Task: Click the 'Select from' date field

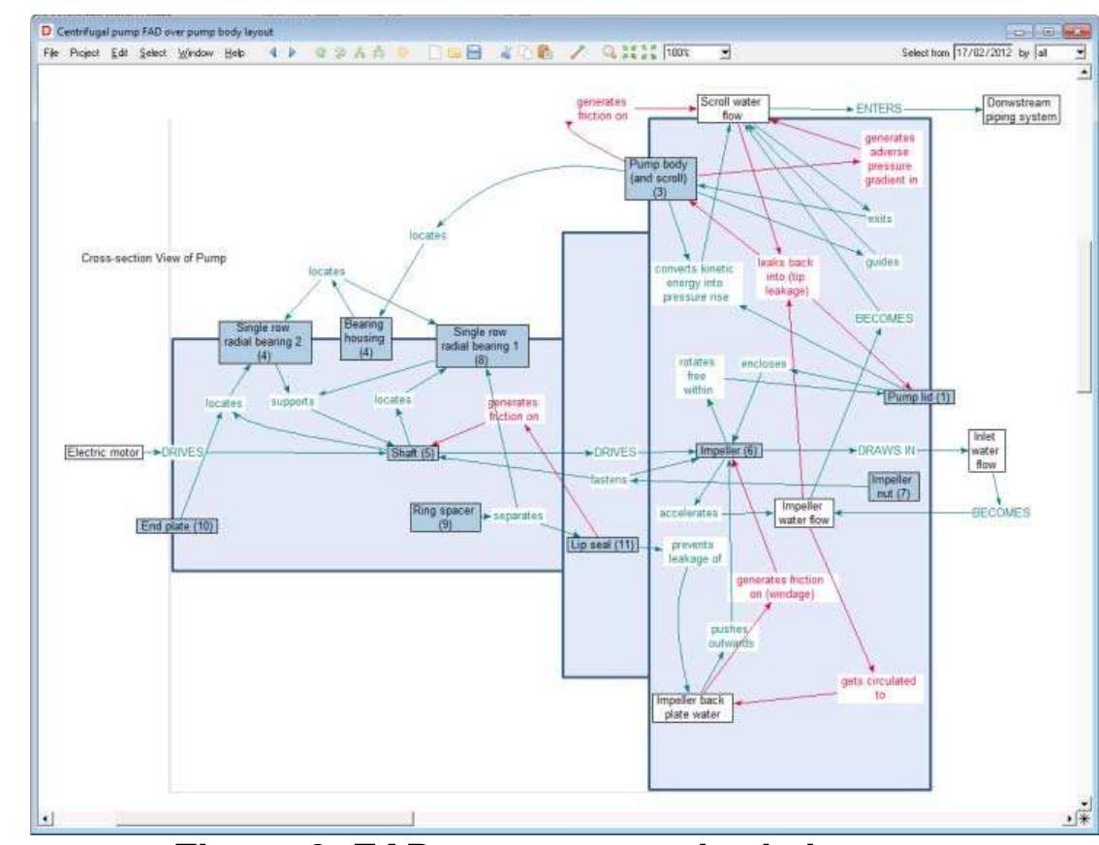Action: 985,52
